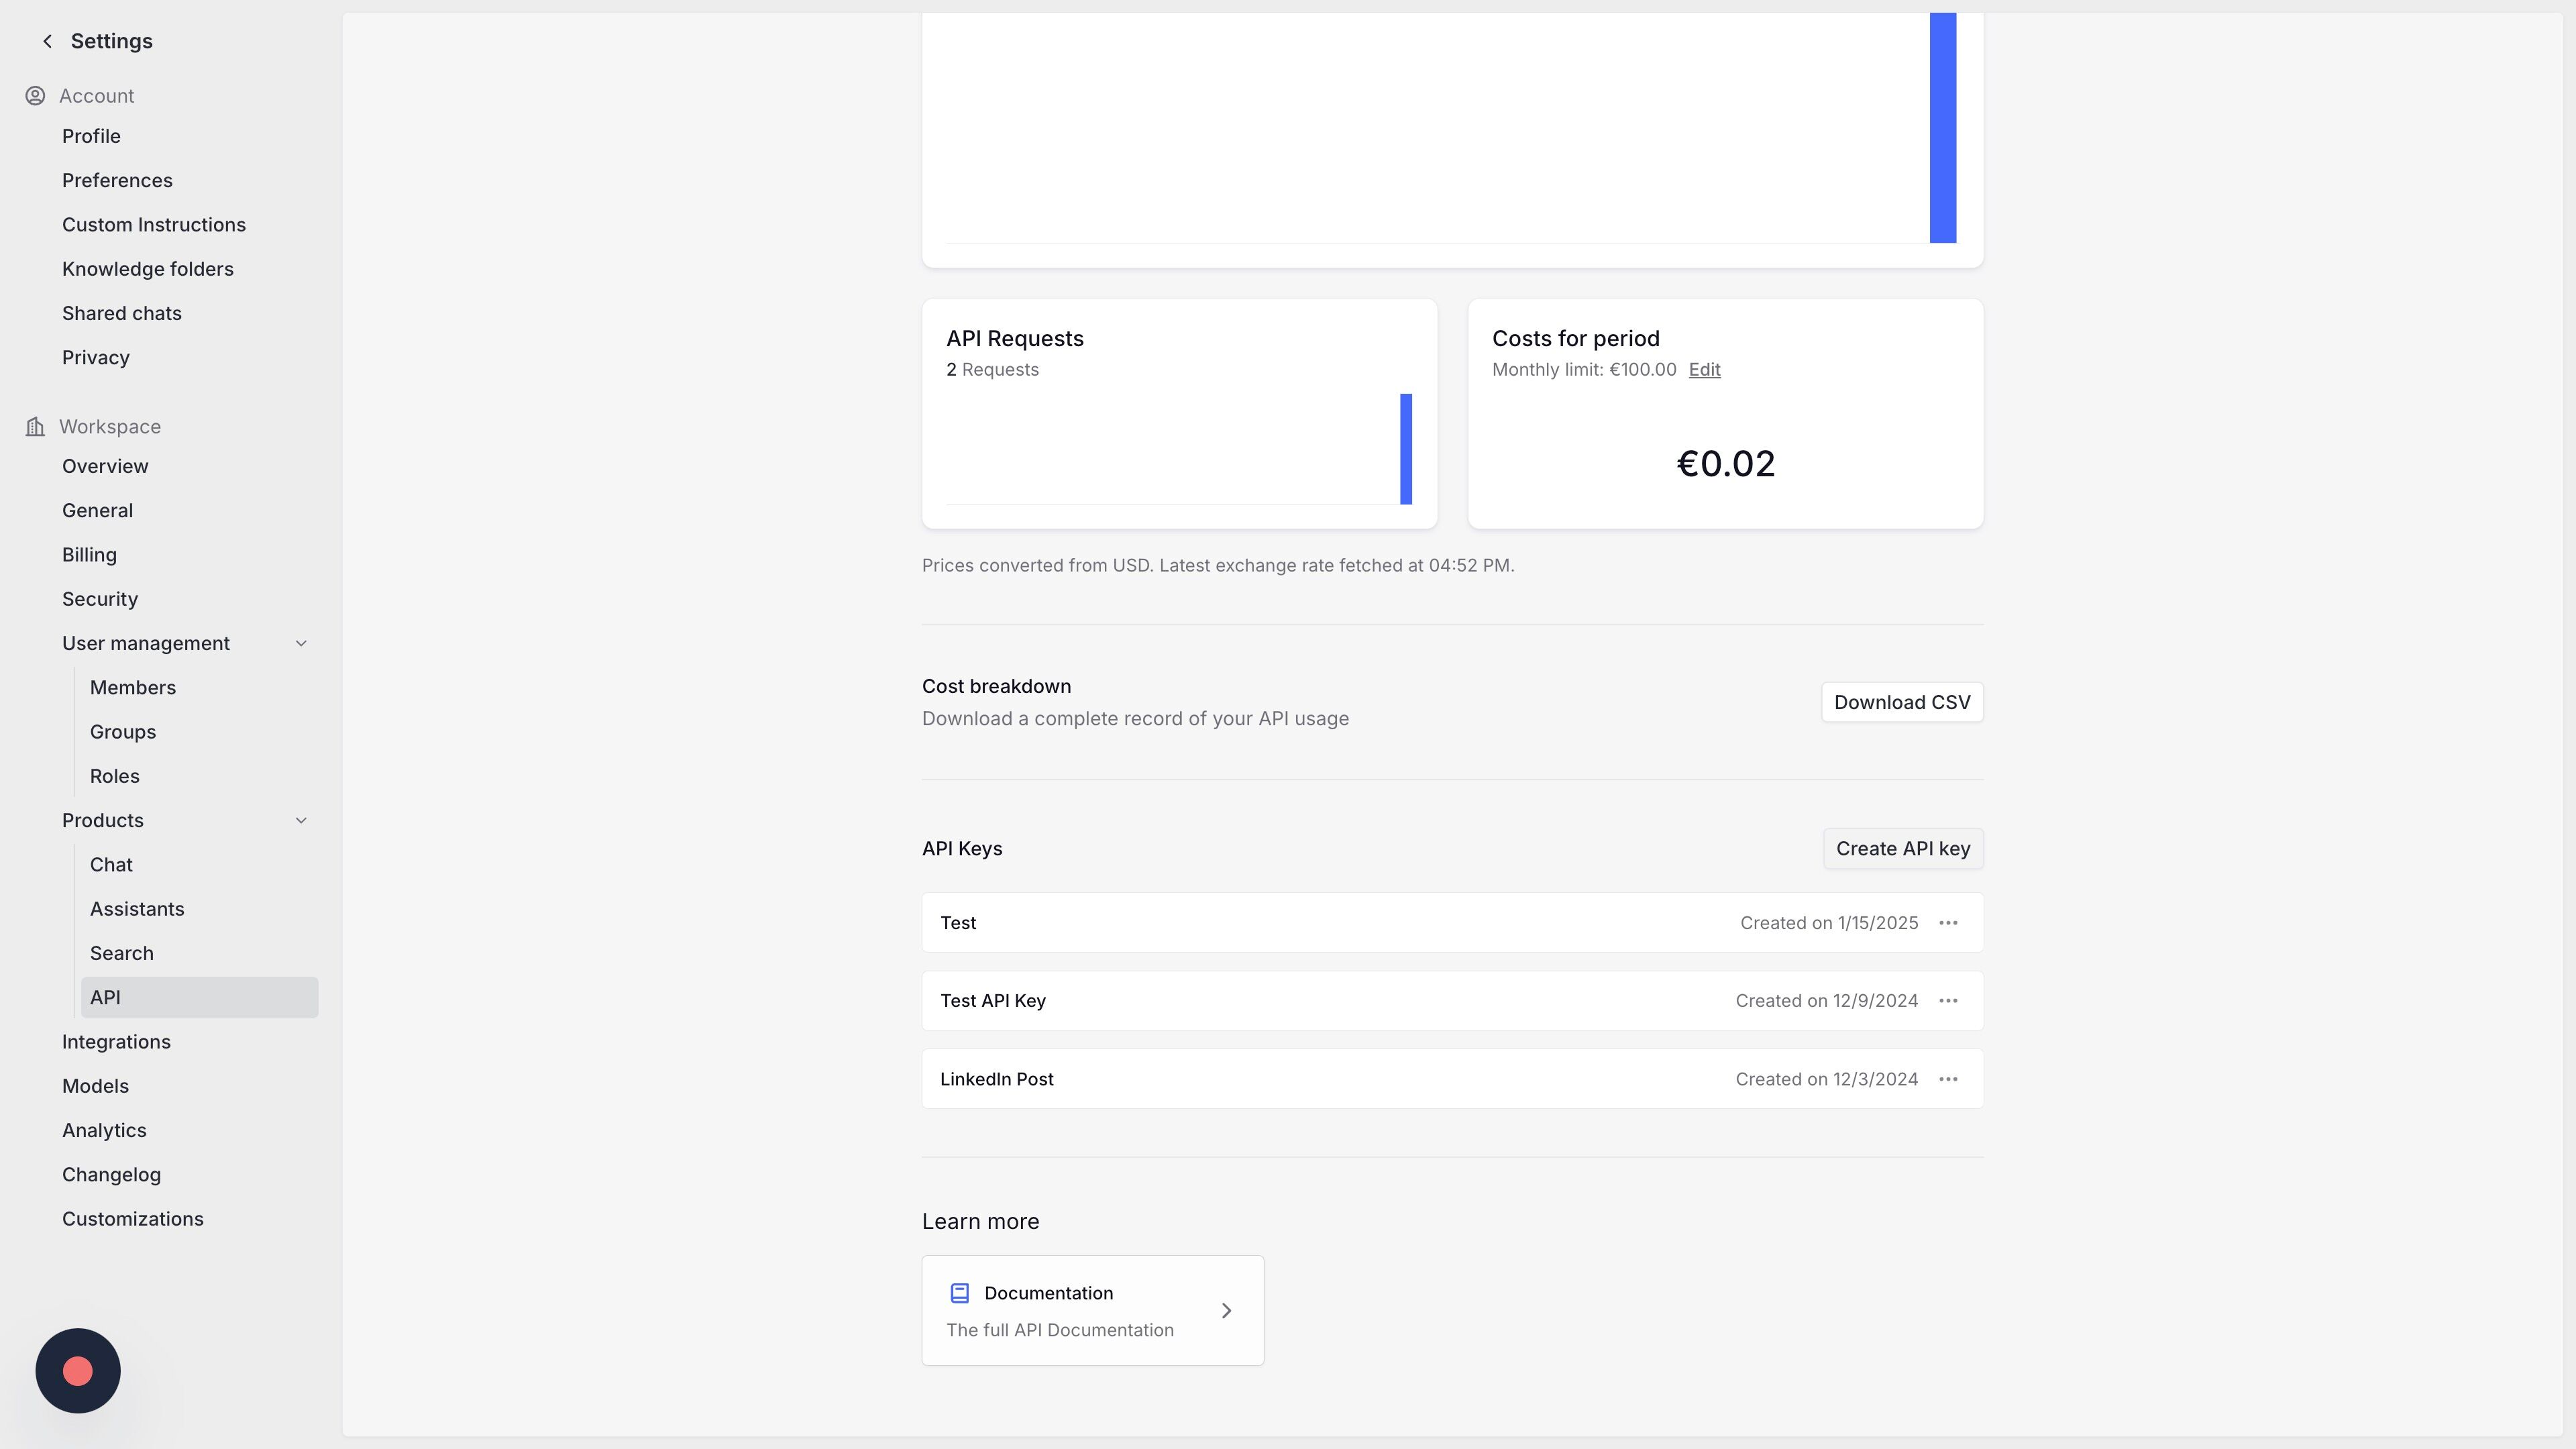Select Assistants under Products
This screenshot has height=1449, width=2576.
click(x=137, y=909)
